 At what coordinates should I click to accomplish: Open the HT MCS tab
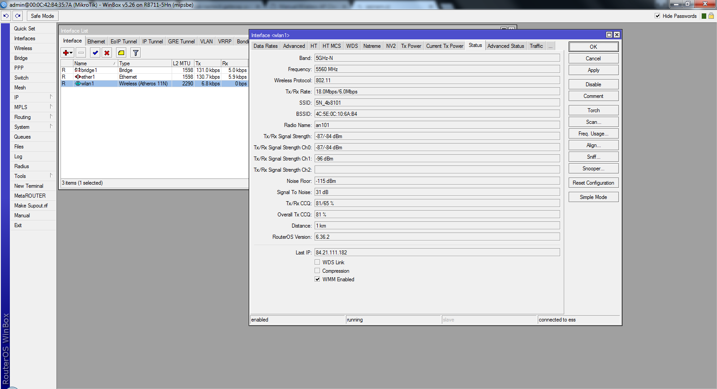click(x=332, y=46)
